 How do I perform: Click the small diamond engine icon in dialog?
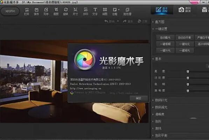72,93
